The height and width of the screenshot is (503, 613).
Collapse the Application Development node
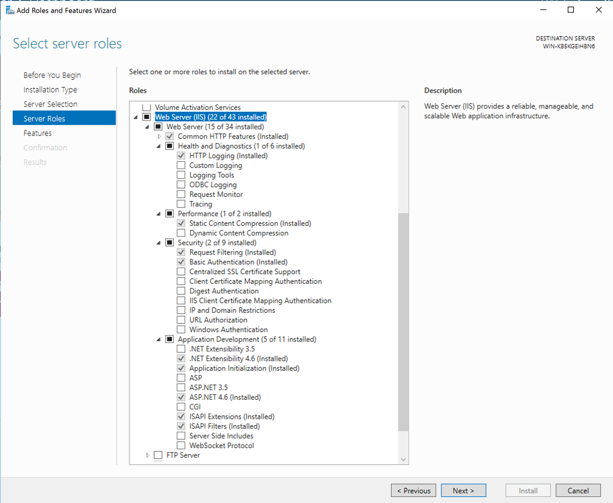159,339
